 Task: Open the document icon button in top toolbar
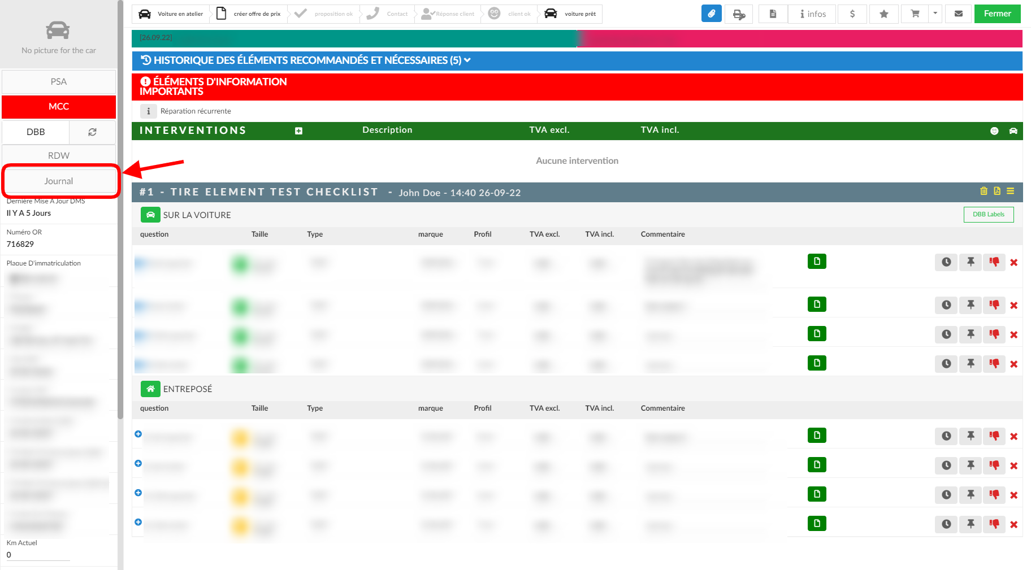[x=773, y=14]
